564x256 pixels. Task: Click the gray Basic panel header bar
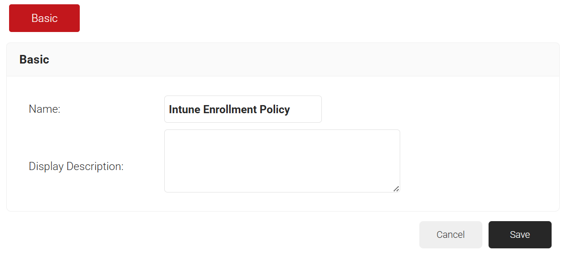click(287, 60)
